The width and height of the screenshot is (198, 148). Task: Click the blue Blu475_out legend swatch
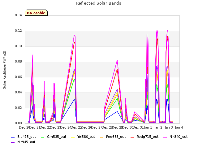coord(13,137)
